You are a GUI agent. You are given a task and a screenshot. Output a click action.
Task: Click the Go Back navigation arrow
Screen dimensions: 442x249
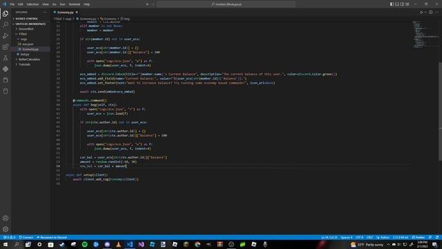tap(147, 4)
